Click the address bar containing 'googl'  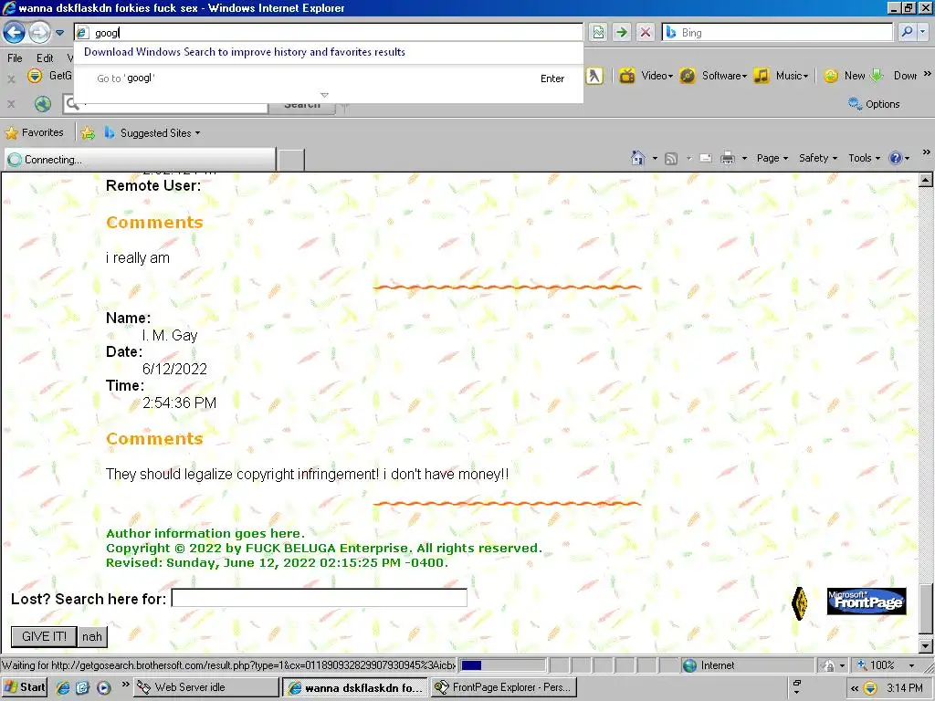point(328,33)
